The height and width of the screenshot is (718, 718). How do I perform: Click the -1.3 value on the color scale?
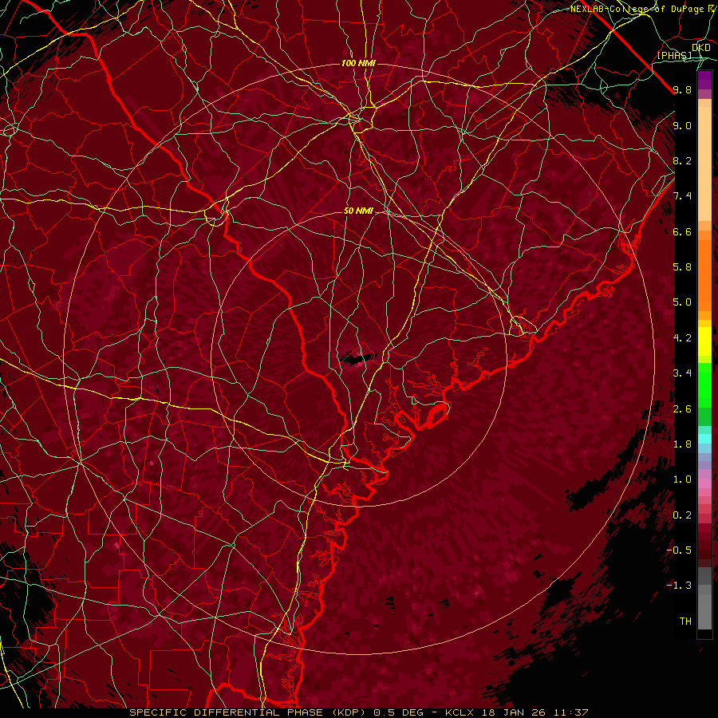(x=679, y=586)
